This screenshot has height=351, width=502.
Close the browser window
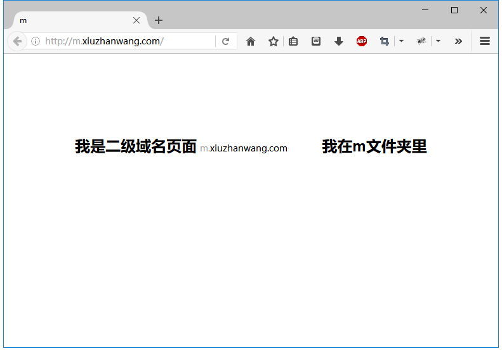coord(484,10)
